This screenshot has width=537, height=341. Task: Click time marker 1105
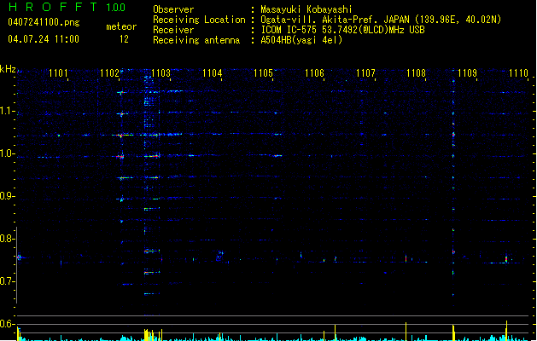point(263,73)
